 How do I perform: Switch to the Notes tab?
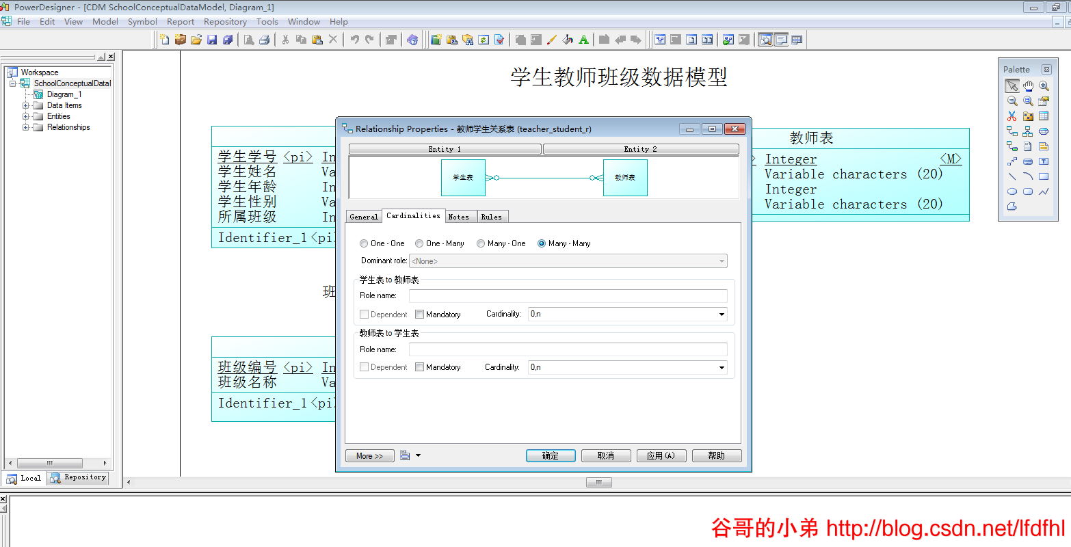pos(459,217)
